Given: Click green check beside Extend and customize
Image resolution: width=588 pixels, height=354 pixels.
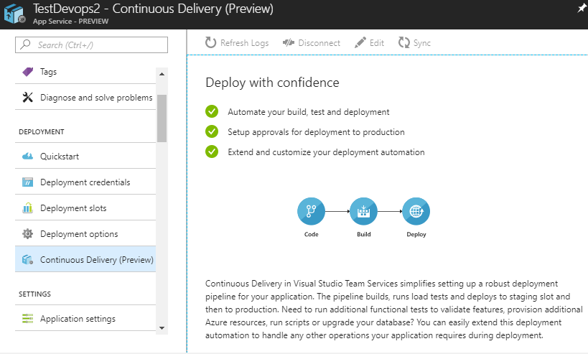Looking at the screenshot, I should click(212, 152).
